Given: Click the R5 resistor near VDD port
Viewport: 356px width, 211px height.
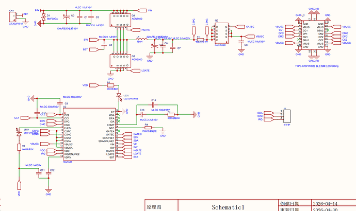Looking at the screenshot, I should point(110,85).
